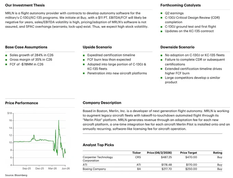Click the 'Rating' column header

218,153
